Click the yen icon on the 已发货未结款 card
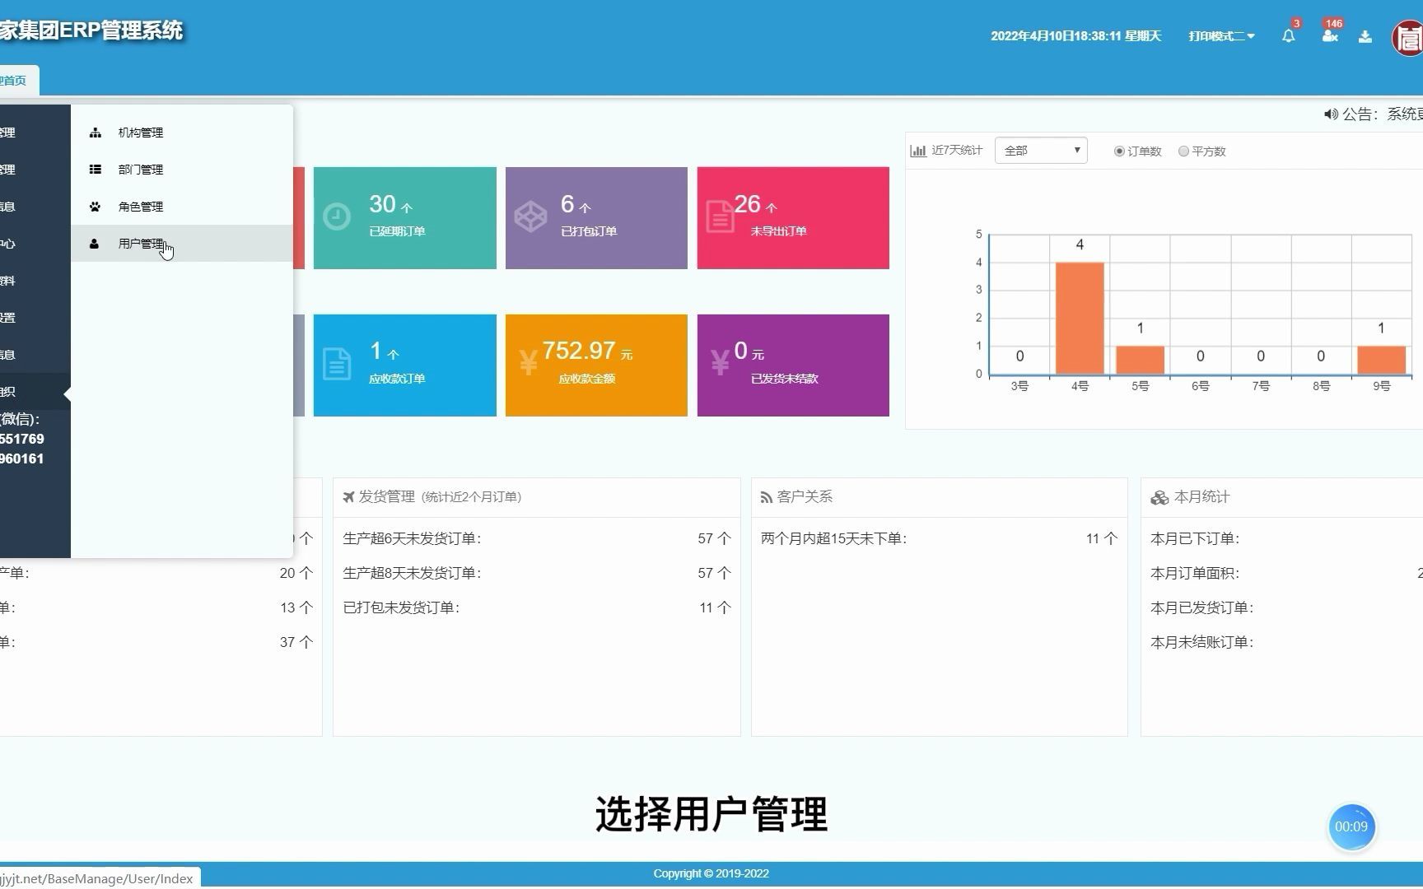Screen dimensions: 1423x889 720,362
